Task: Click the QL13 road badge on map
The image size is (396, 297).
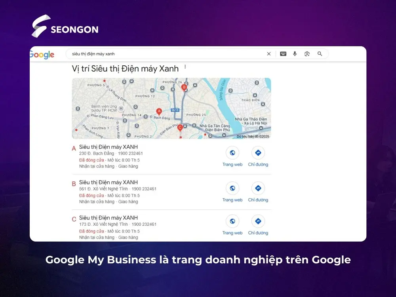Action: coord(175,110)
